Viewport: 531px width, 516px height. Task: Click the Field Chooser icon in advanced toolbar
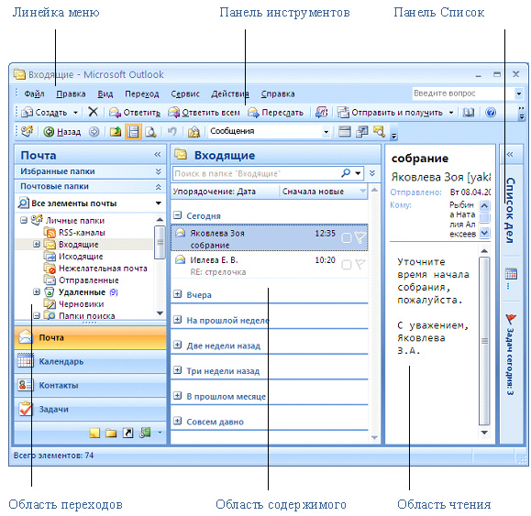(x=361, y=132)
